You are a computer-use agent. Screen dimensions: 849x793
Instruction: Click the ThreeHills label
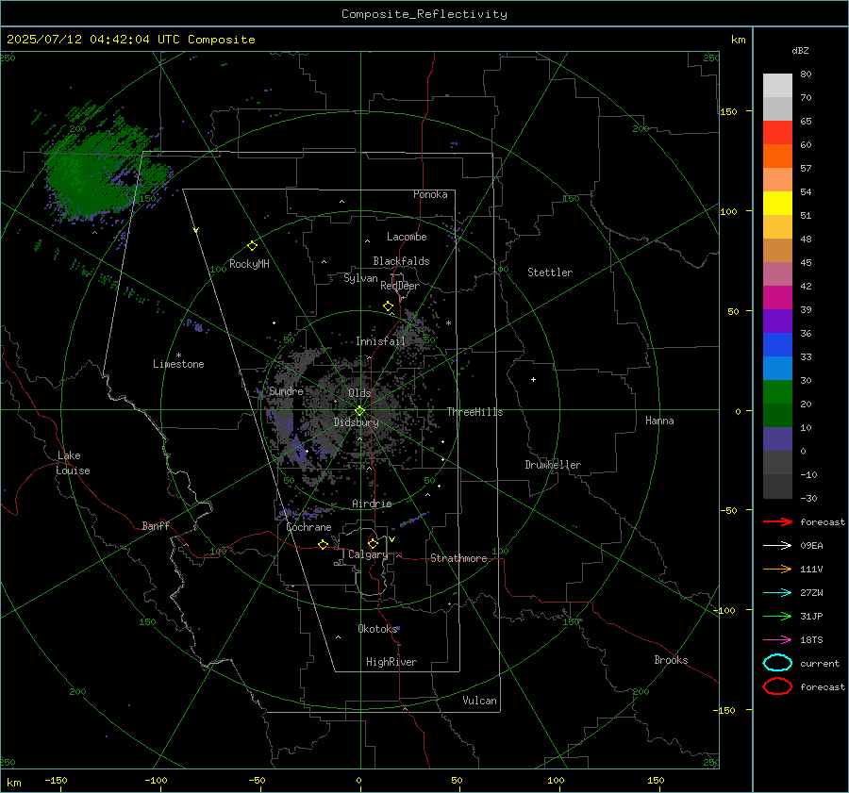click(x=474, y=412)
